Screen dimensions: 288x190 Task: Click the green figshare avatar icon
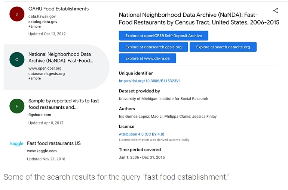17,106
